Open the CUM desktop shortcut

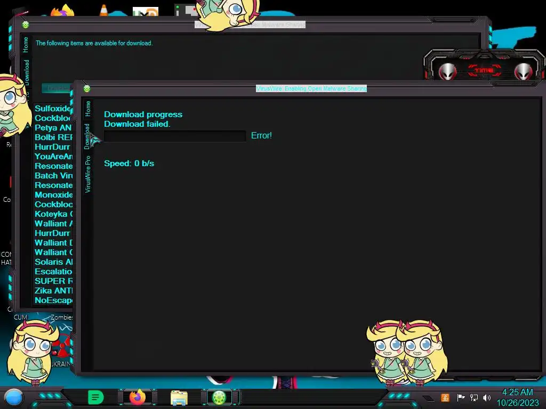pyautogui.click(x=21, y=317)
